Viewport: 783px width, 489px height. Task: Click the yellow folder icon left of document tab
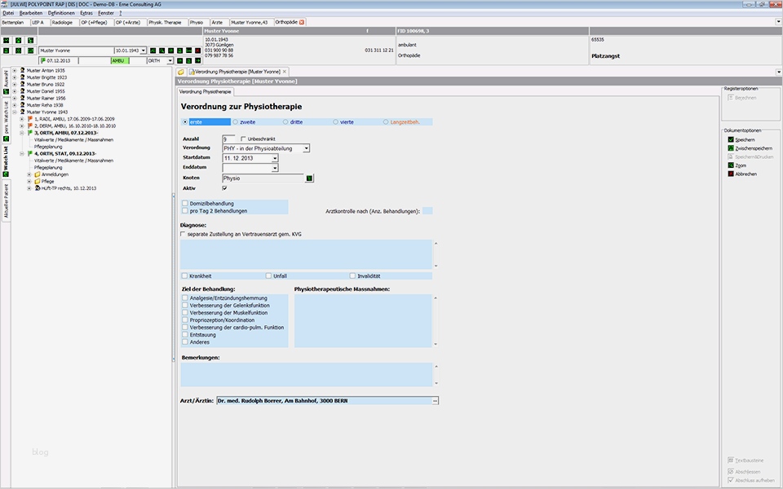point(181,72)
